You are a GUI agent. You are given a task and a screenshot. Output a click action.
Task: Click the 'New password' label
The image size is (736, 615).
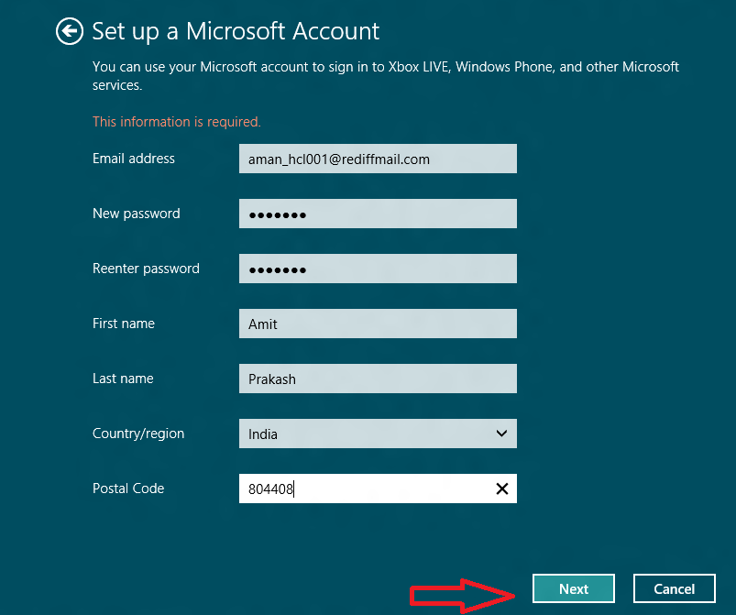(x=137, y=214)
